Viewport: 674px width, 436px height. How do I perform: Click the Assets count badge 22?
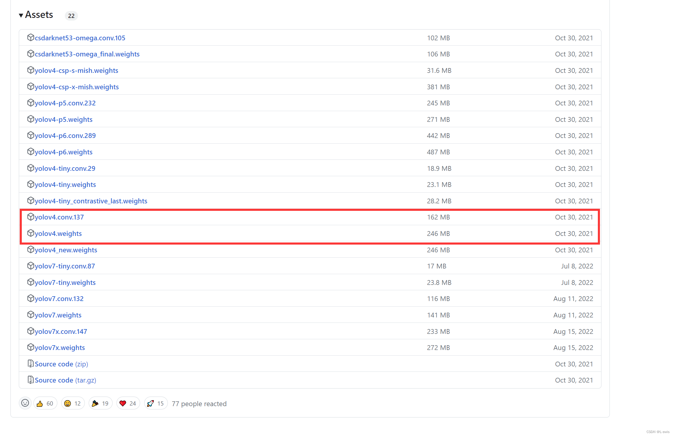click(71, 16)
